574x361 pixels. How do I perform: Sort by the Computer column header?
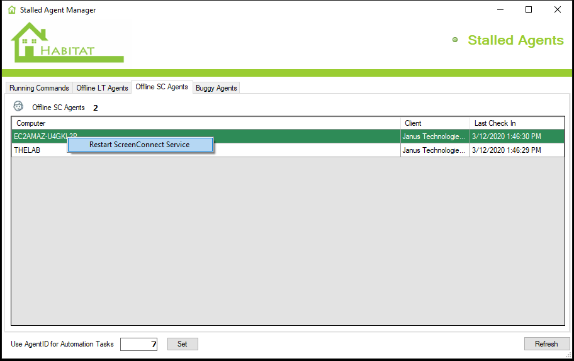pyautogui.click(x=205, y=123)
